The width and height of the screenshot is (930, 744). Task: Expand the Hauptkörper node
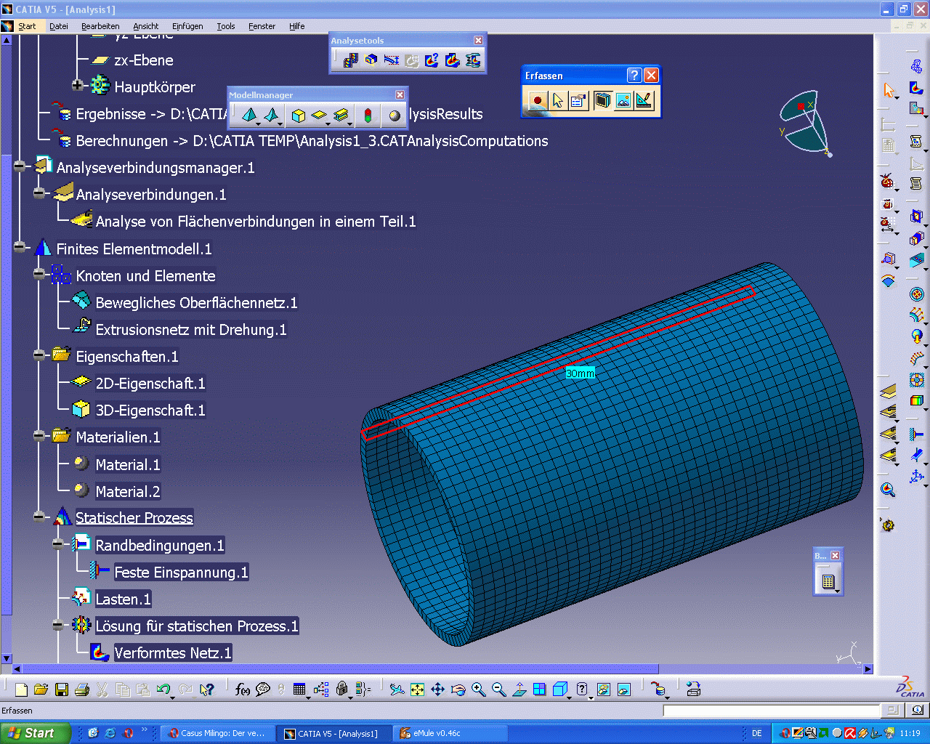(x=78, y=85)
